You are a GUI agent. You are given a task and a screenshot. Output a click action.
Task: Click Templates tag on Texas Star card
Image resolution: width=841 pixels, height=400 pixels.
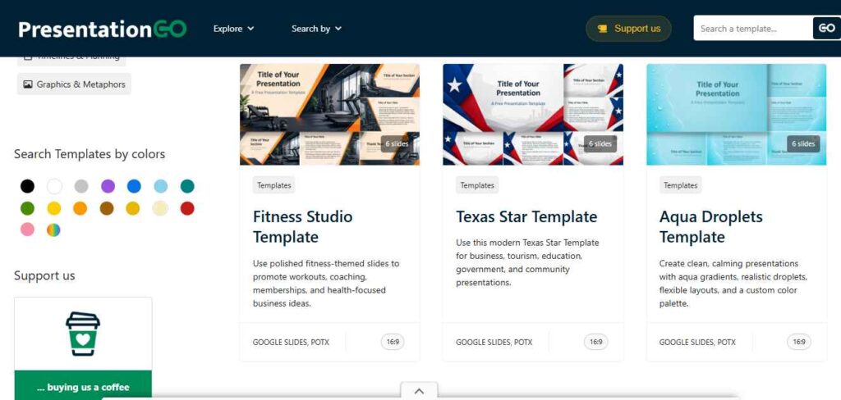point(477,185)
